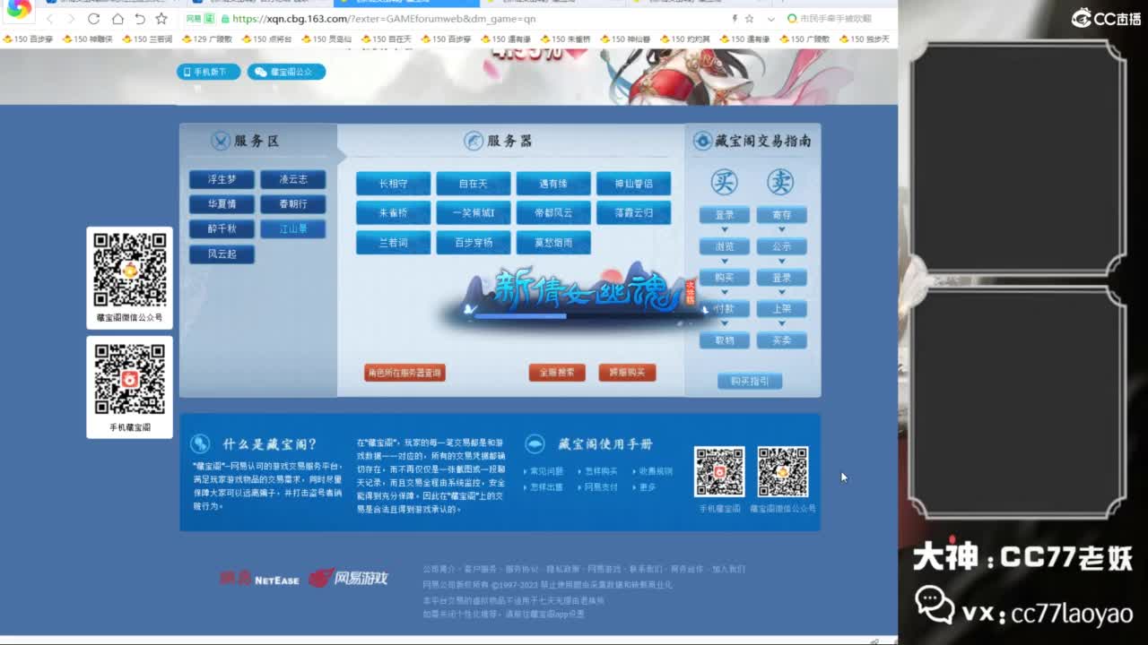Image resolution: width=1148 pixels, height=645 pixels.
Task: Click the 网易游戏 logo in the footer
Action: tap(348, 578)
